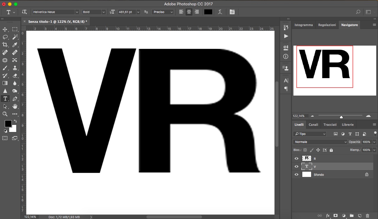Click the black text color swatch
This screenshot has height=219, width=378.
pos(208,12)
